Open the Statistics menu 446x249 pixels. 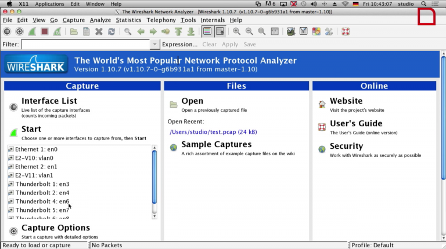128,20
